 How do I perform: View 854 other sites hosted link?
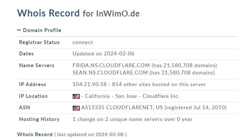coord(159,84)
